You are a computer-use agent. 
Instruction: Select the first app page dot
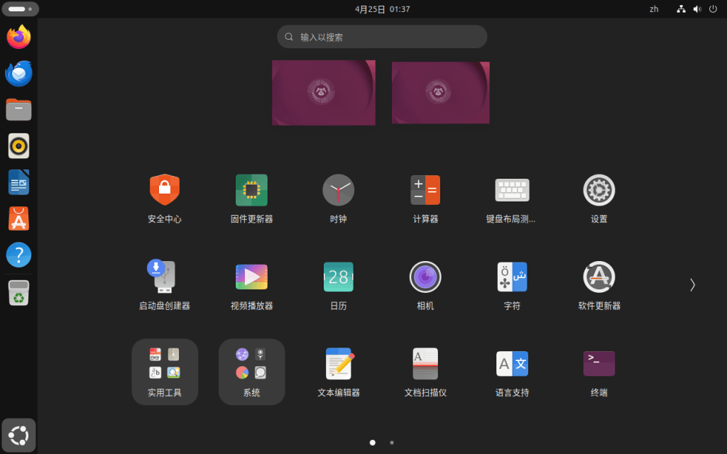(372, 443)
